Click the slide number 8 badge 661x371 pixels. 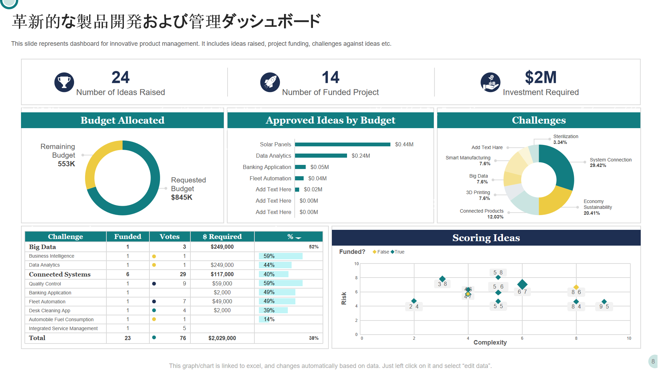click(653, 361)
